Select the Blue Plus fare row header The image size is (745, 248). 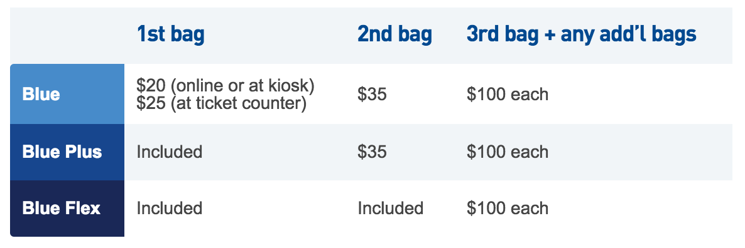[62, 152]
